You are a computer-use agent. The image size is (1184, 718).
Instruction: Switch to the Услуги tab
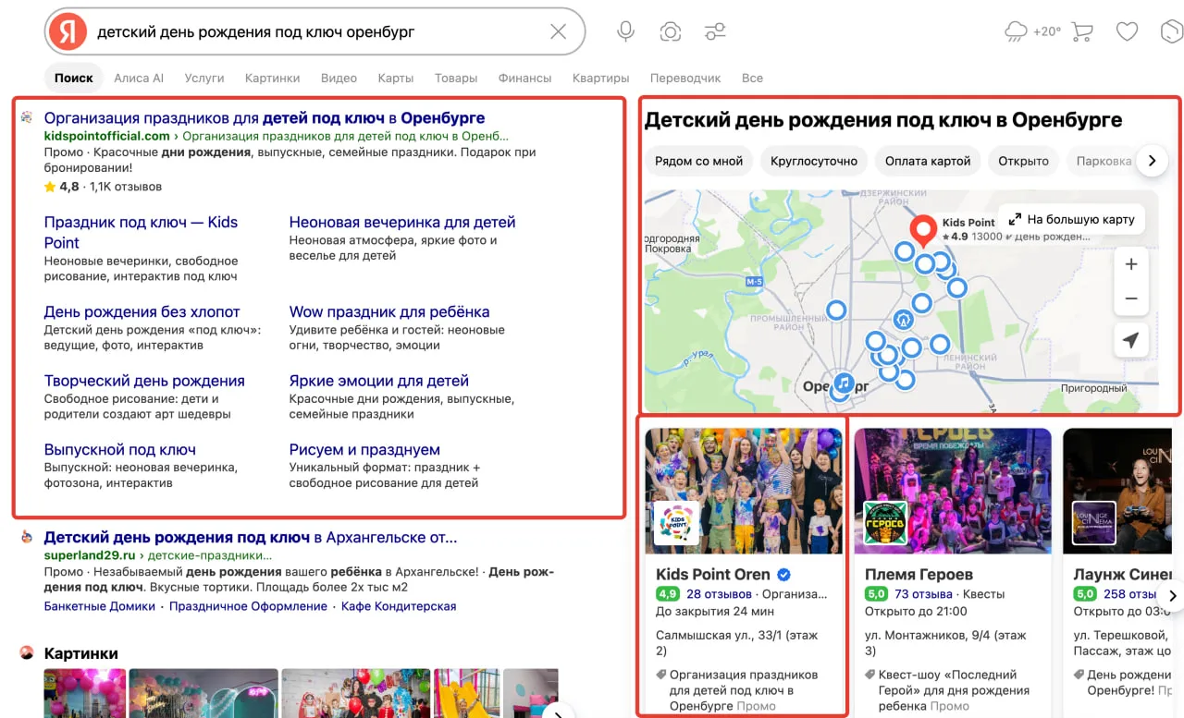(204, 78)
